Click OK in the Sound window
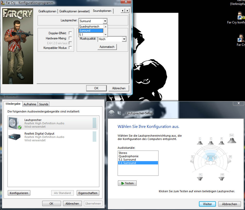245x210 pixels. click(51, 203)
